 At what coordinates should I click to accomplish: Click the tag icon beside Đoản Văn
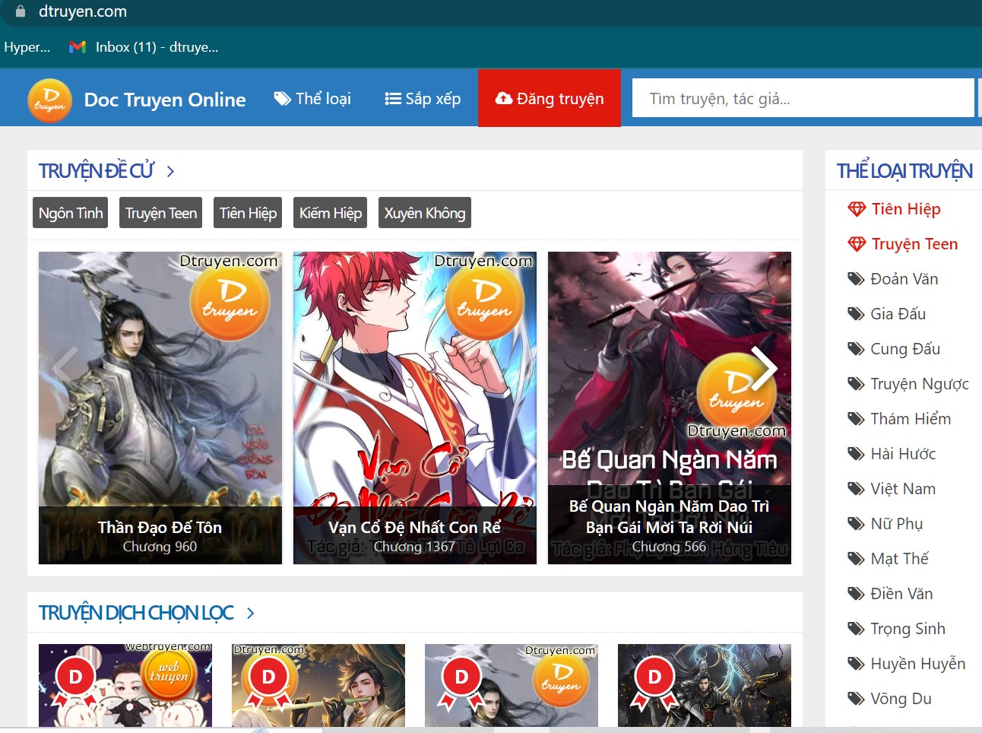(856, 279)
